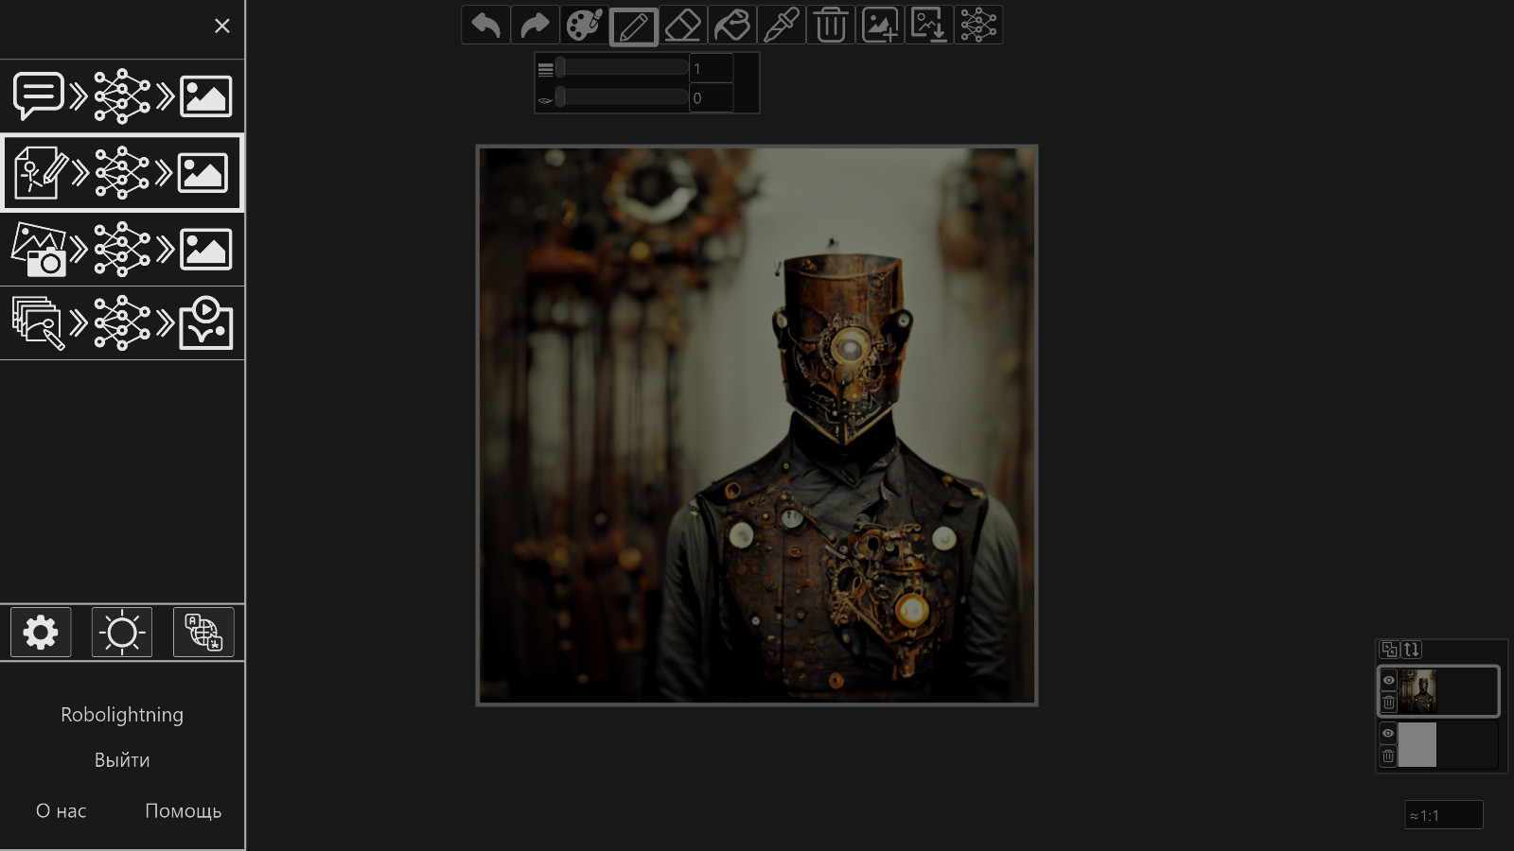Adjust the brush smoothing slider

pyautogui.click(x=622, y=97)
